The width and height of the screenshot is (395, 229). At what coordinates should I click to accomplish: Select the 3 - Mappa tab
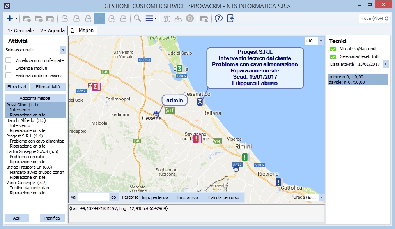82,30
